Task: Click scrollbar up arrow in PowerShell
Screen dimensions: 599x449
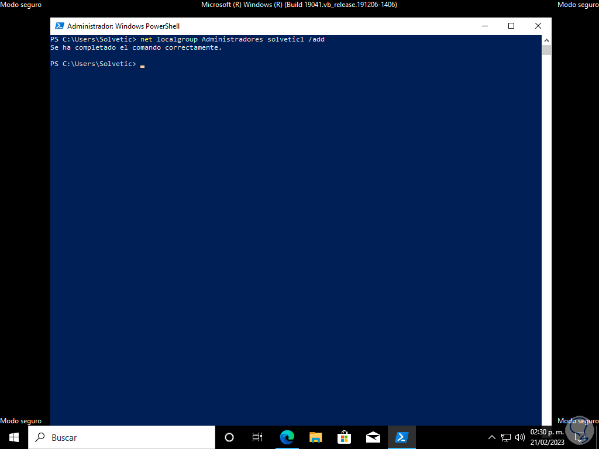Action: coord(546,40)
